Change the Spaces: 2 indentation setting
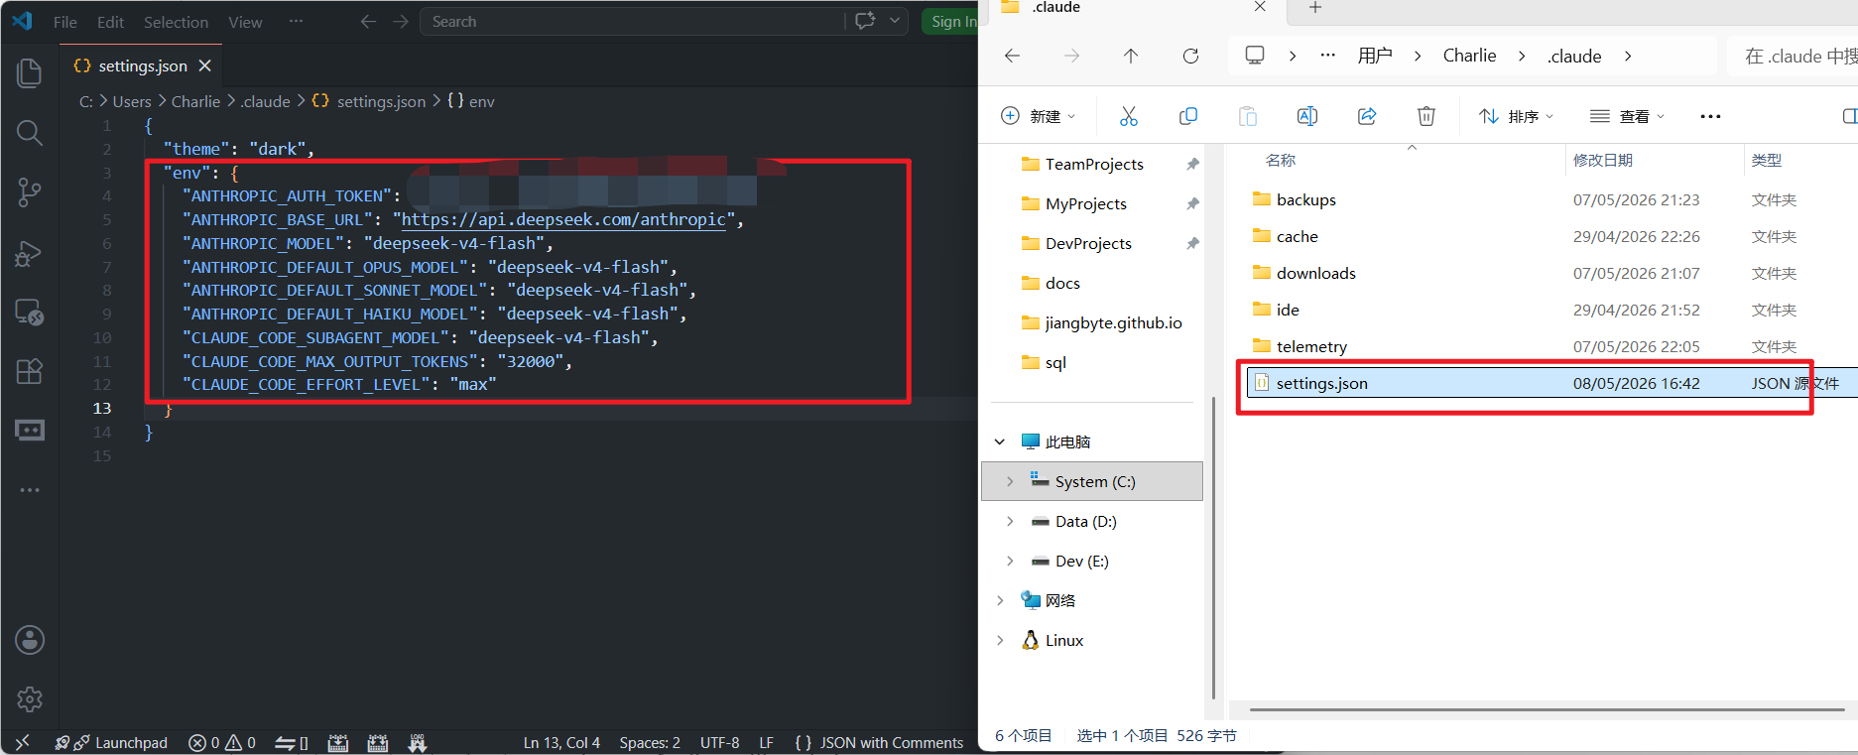The image size is (1858, 755). click(650, 742)
